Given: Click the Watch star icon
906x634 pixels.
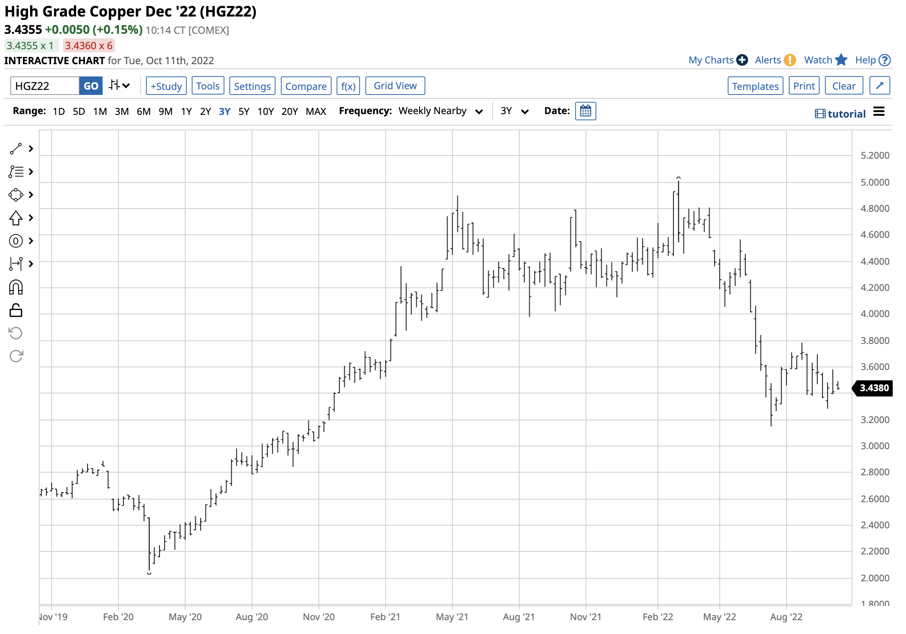Looking at the screenshot, I should [841, 60].
